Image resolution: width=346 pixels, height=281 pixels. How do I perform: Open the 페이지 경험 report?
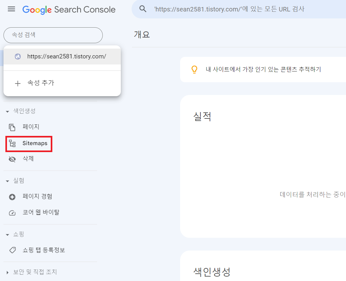[37, 197]
